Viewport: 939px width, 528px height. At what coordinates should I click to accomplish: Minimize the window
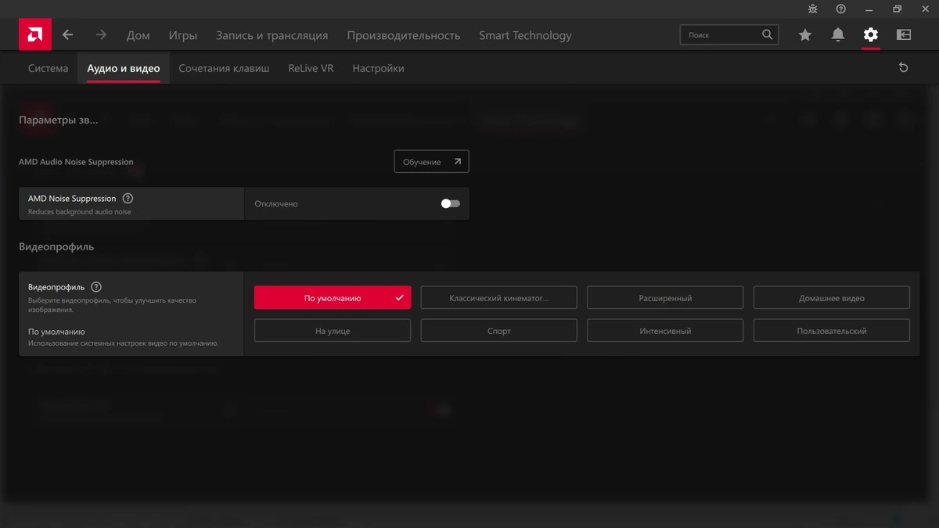tap(869, 9)
